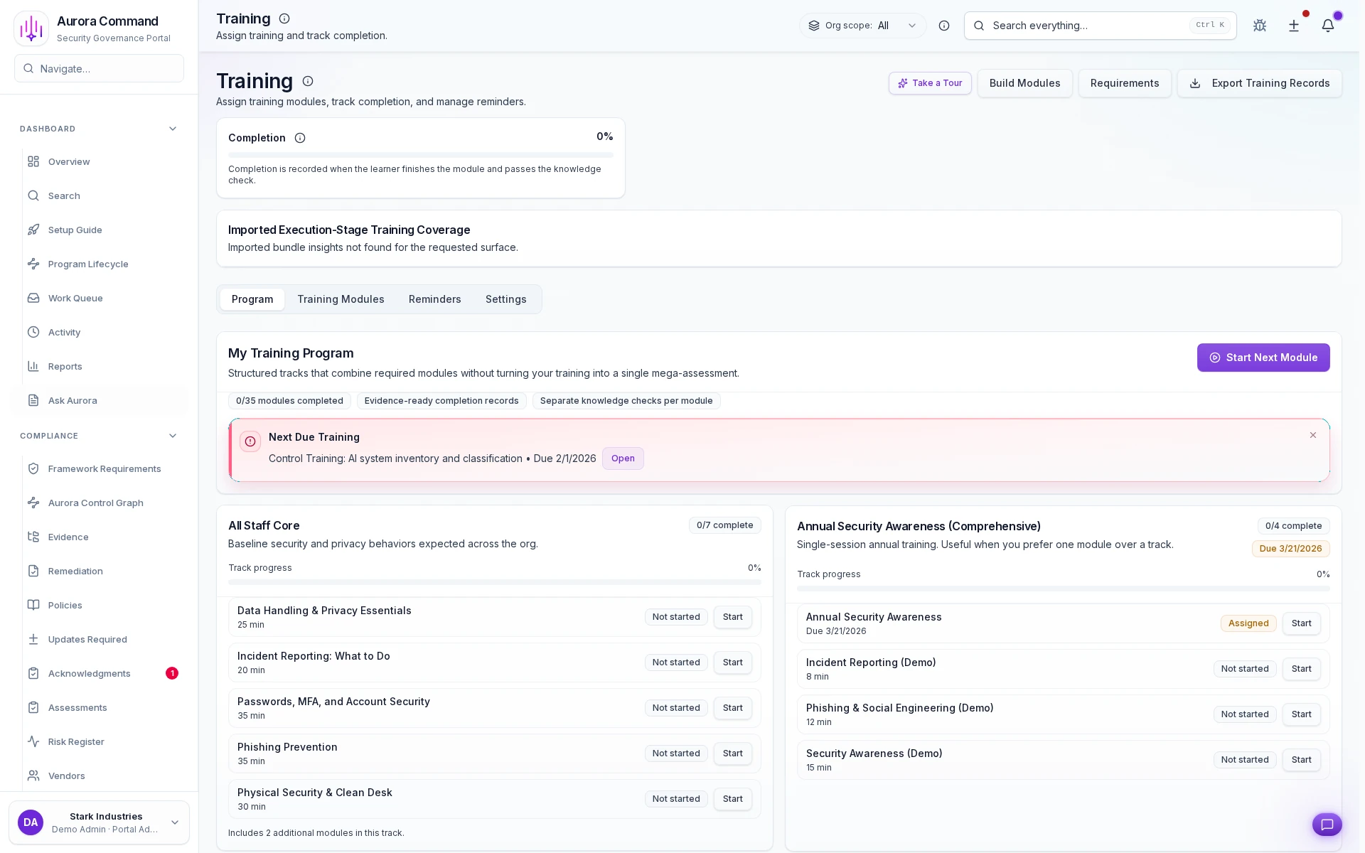This screenshot has height=853, width=1365.
Task: Select the Risk Register sidebar icon
Action: tap(33, 741)
